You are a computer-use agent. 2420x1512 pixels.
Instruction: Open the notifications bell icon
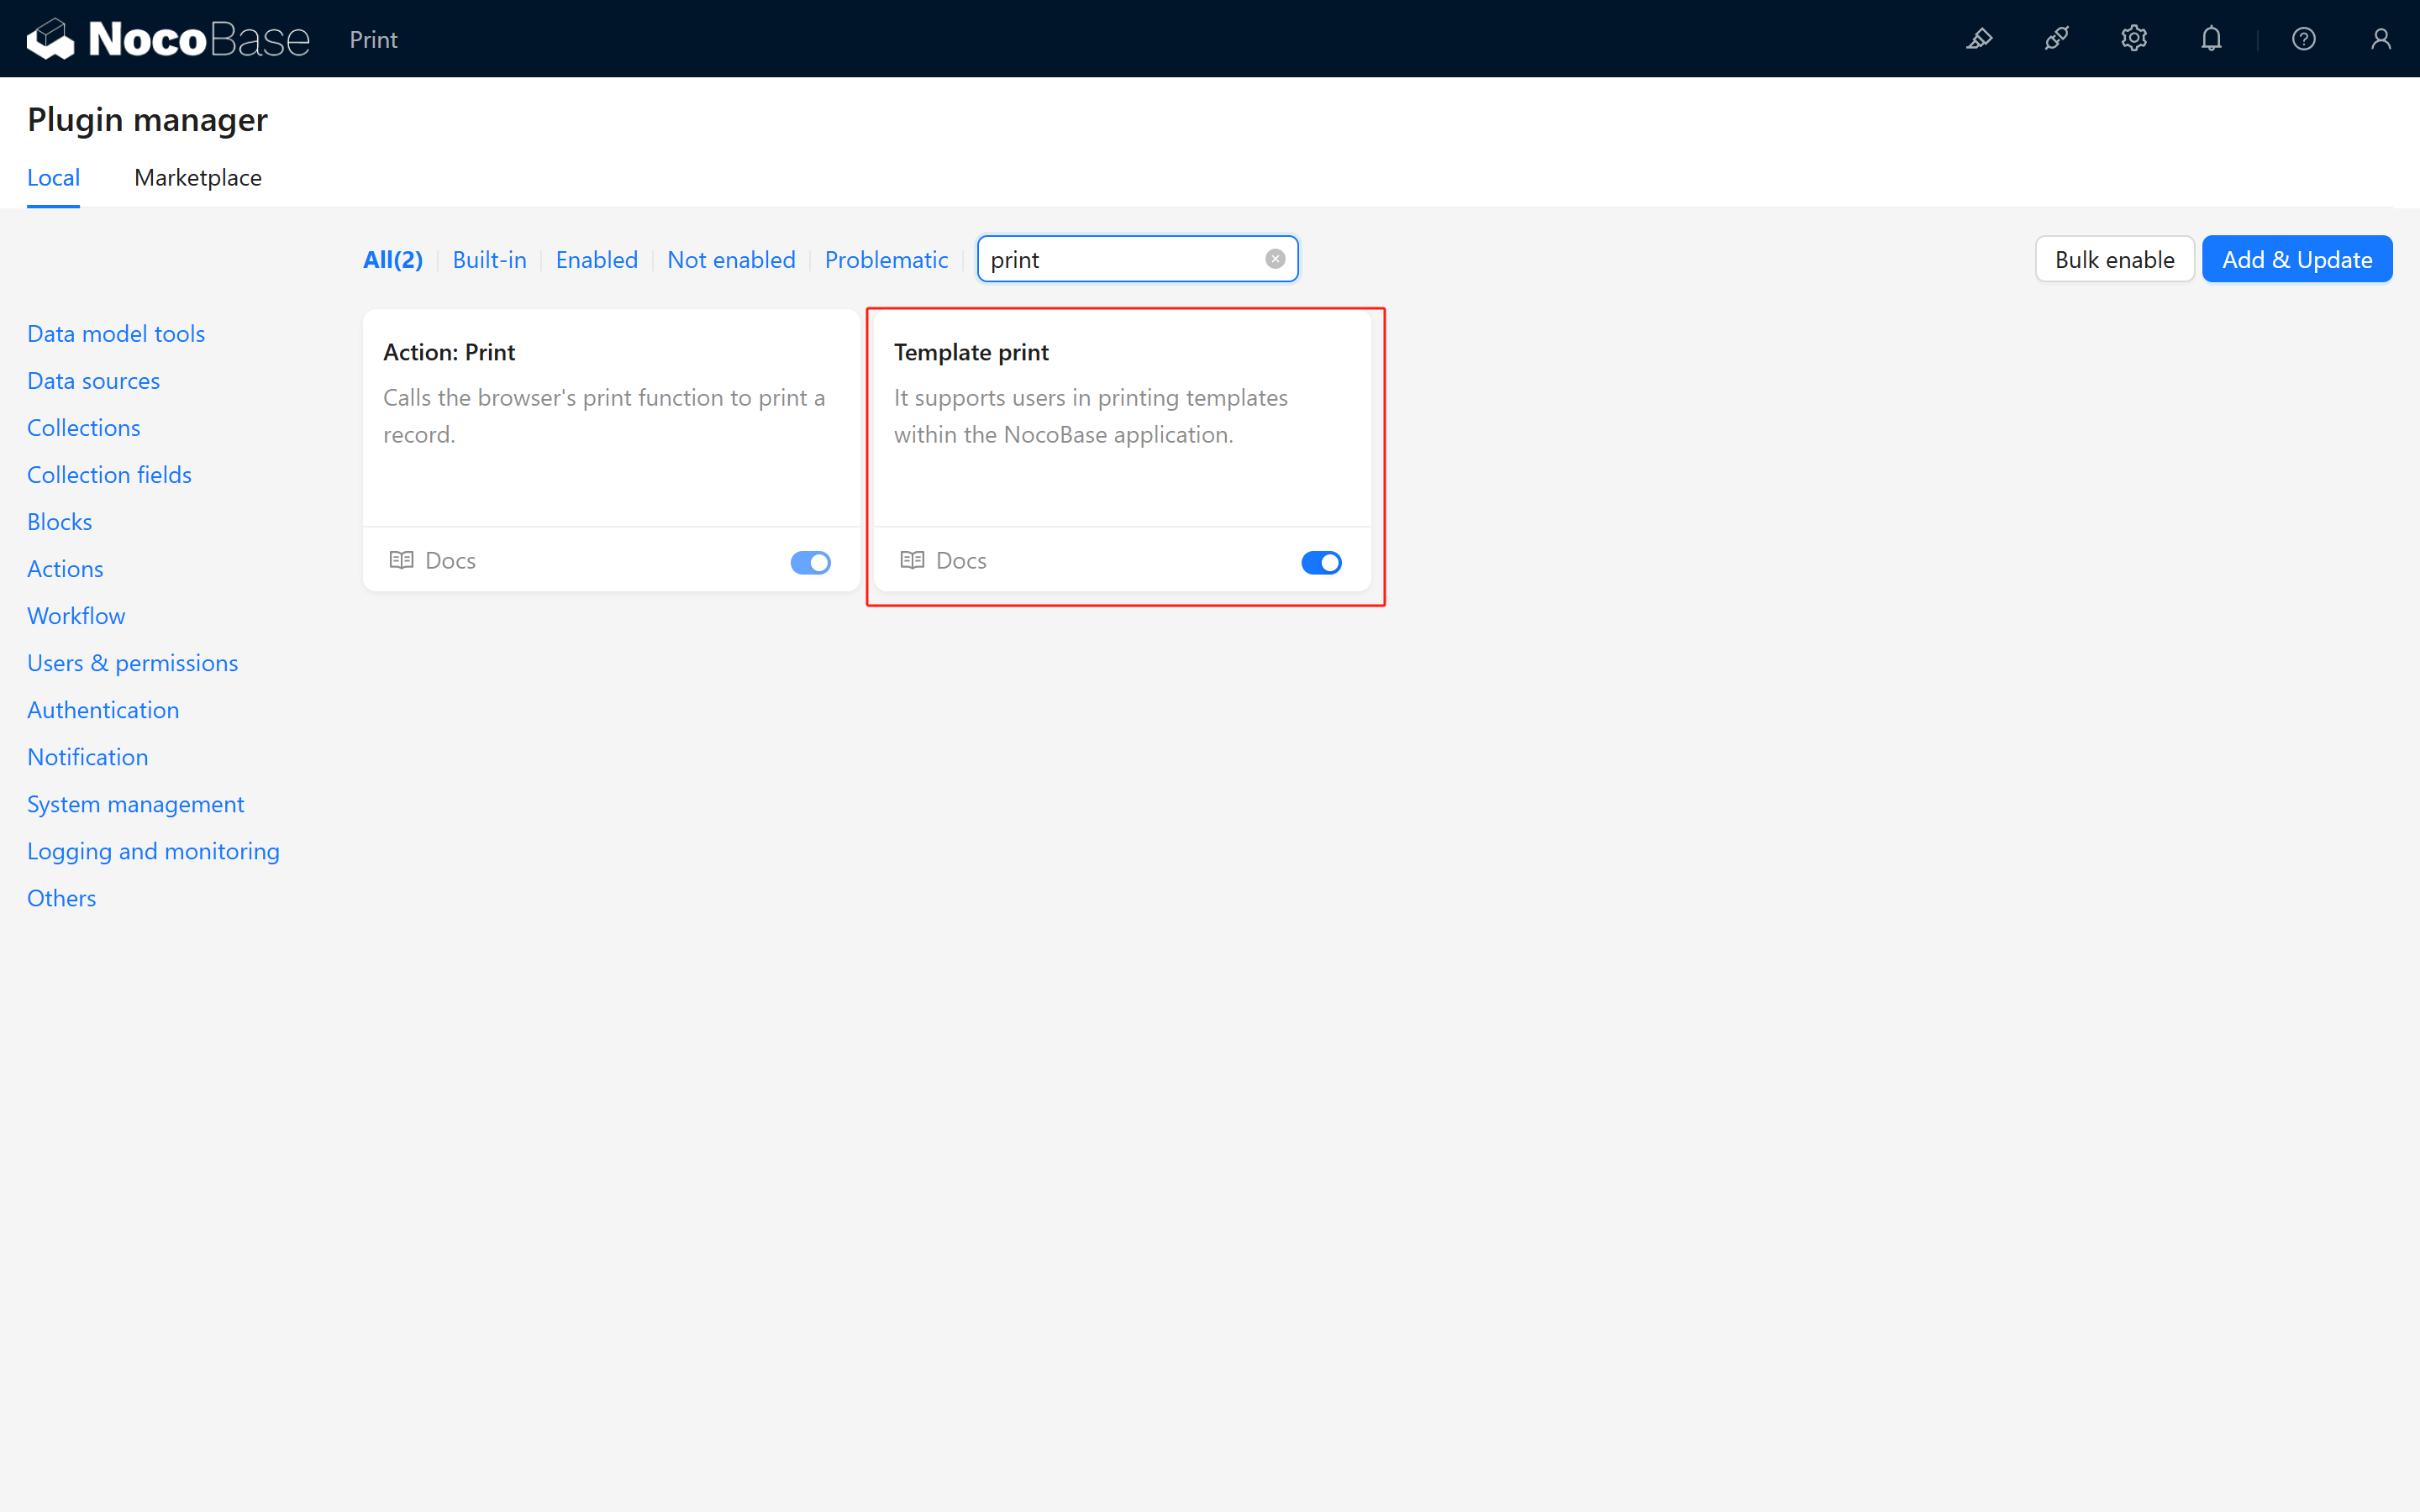point(2211,39)
